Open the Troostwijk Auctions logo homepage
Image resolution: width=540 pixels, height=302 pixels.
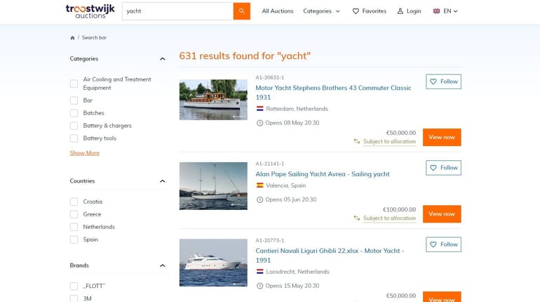tap(90, 11)
